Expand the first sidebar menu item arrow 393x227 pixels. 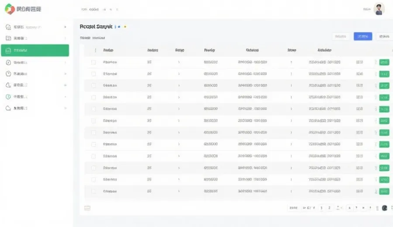click(x=65, y=27)
